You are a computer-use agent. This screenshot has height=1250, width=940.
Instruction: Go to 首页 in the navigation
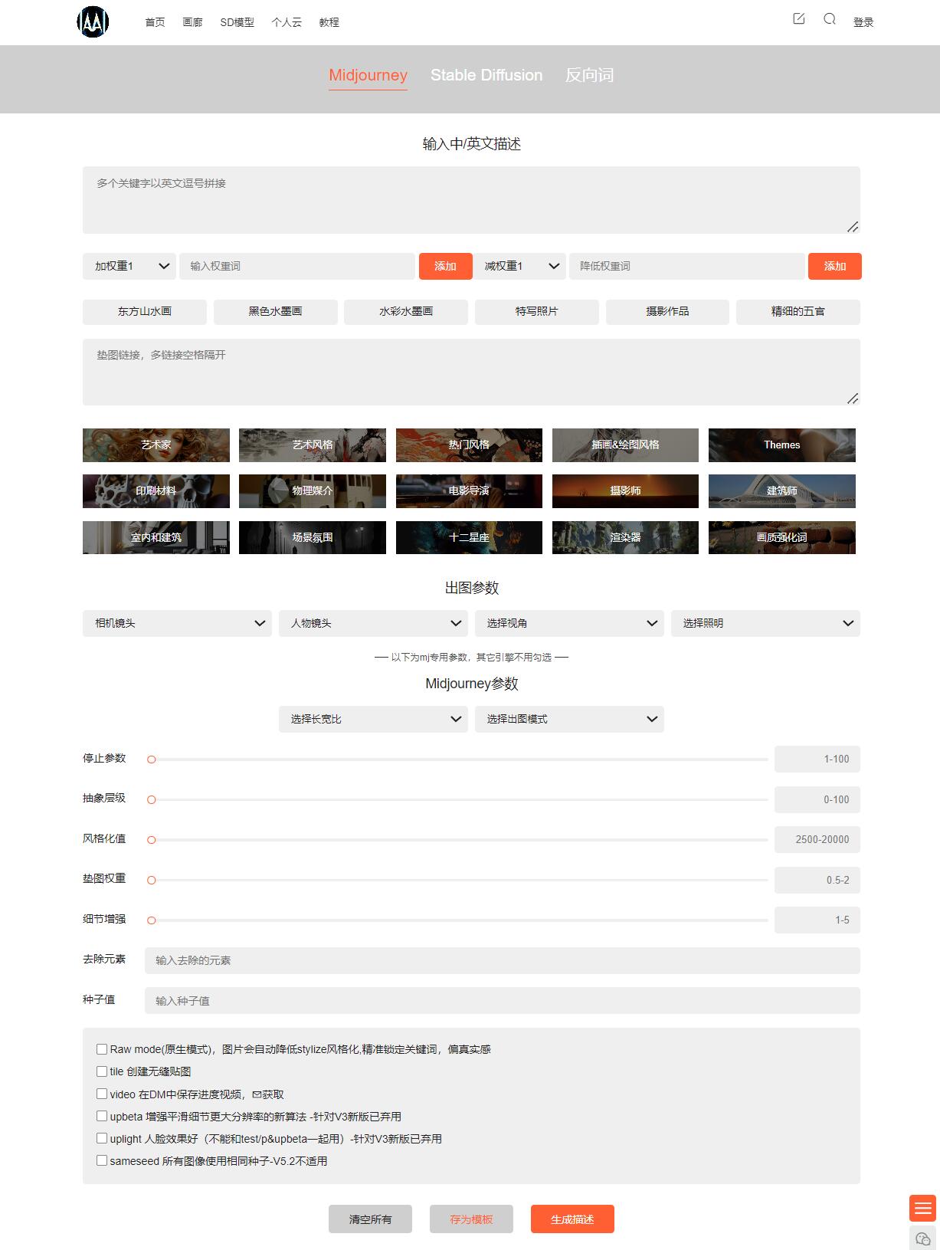coord(155,22)
